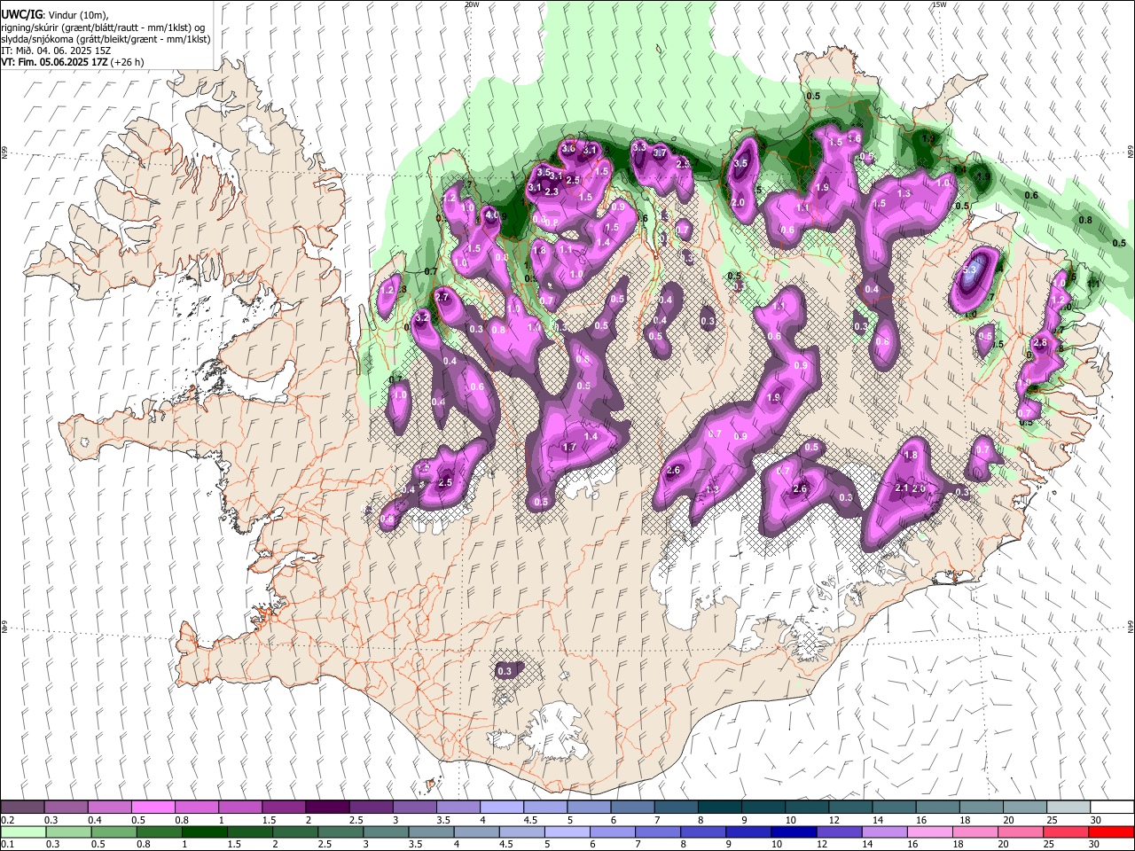Click the 2.7 snowfall value label
This screenshot has width=1135, height=851.
pyautogui.click(x=442, y=298)
